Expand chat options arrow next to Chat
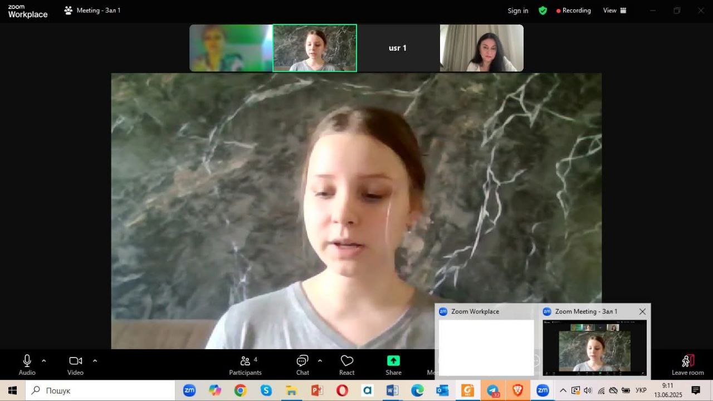The image size is (713, 401). [x=320, y=361]
